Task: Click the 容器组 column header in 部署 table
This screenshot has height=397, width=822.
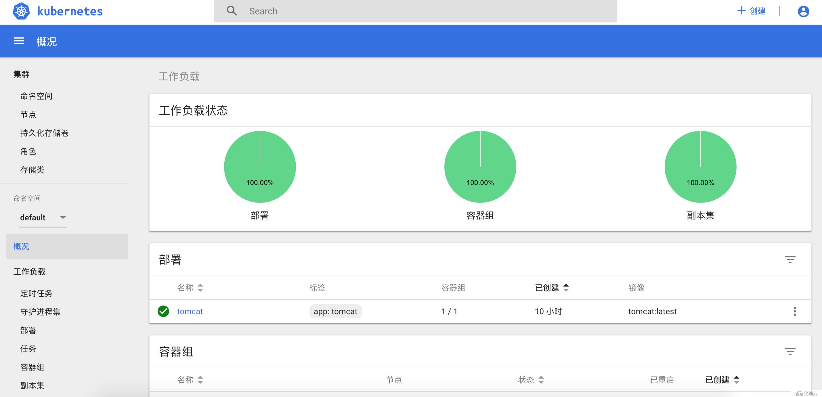Action: click(453, 288)
